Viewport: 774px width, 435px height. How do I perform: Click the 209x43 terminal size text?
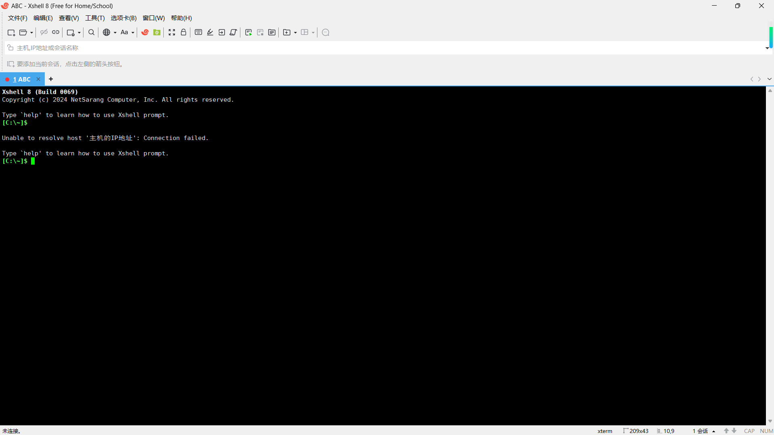(x=639, y=431)
